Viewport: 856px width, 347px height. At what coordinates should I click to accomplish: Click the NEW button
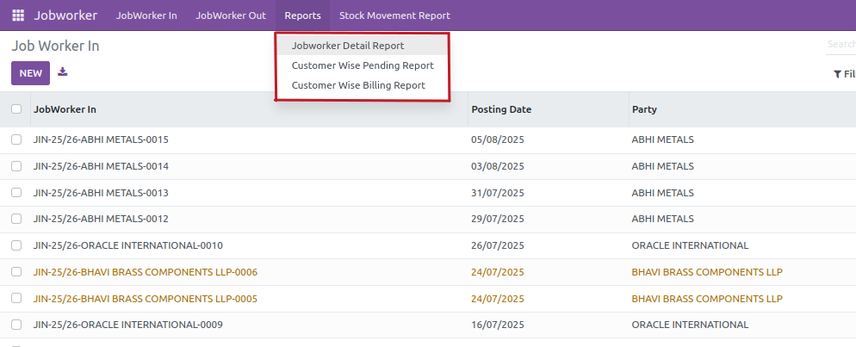point(30,73)
